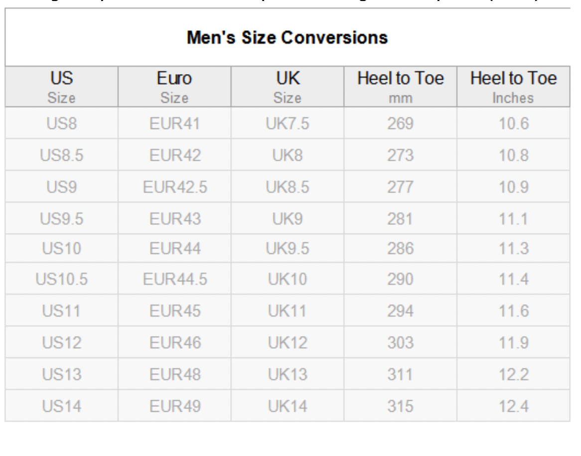Image resolution: width=581 pixels, height=456 pixels.
Task: Click the 11.3 inches cell
Action: [x=514, y=248]
